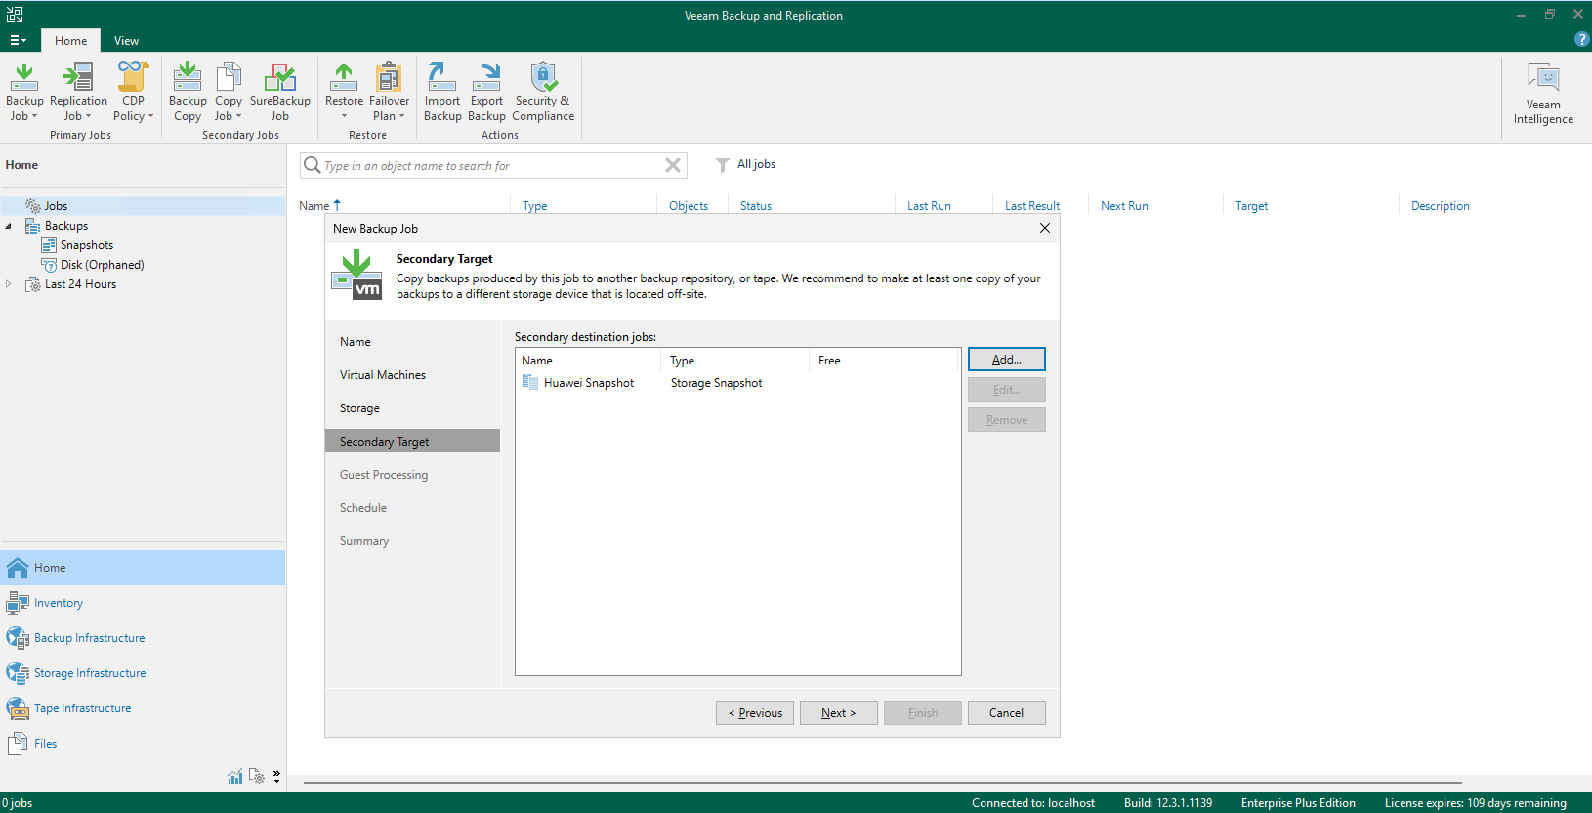Expand navigation pane overflow chevron
This screenshot has width=1592, height=813.
tap(276, 776)
